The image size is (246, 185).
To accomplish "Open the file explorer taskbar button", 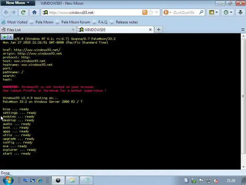I will click(72, 180).
